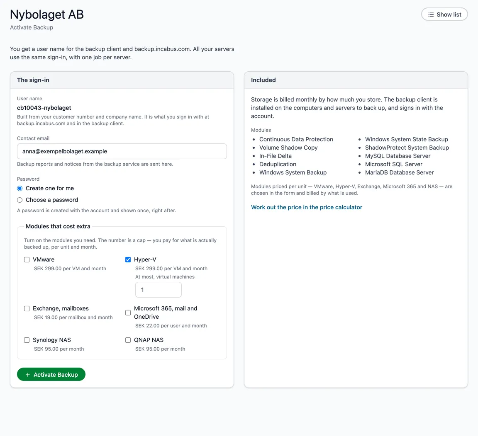Click 'Continuous Data Protection' in the modules list
The height and width of the screenshot is (436, 478).
[x=296, y=139]
